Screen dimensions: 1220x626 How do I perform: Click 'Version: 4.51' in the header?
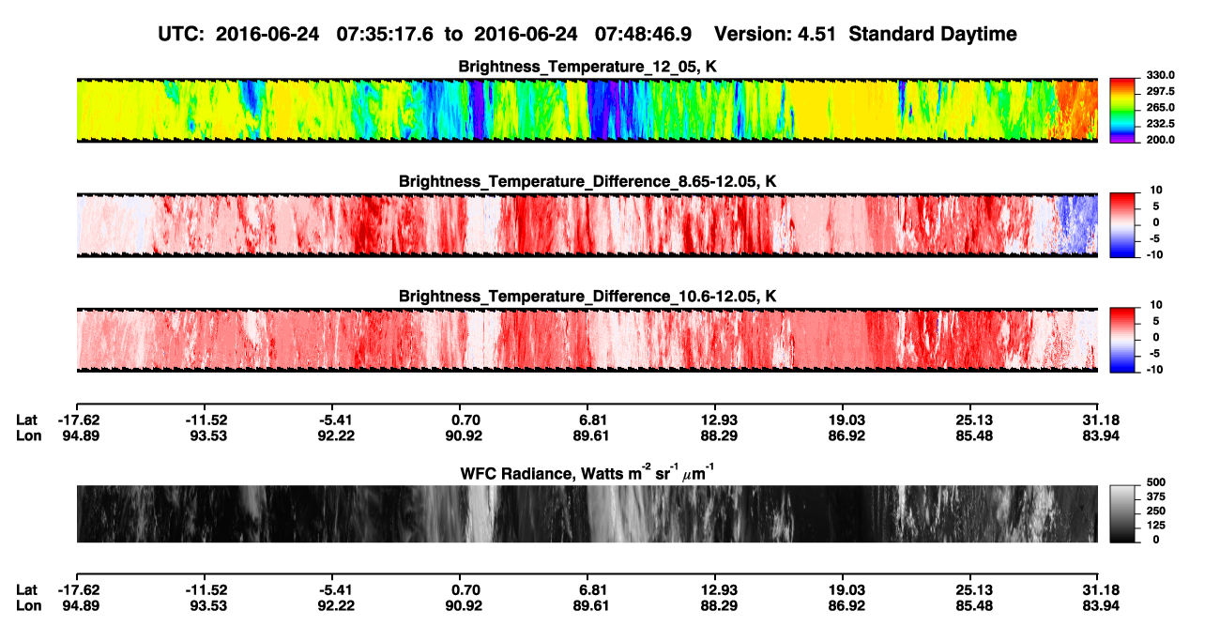[778, 34]
